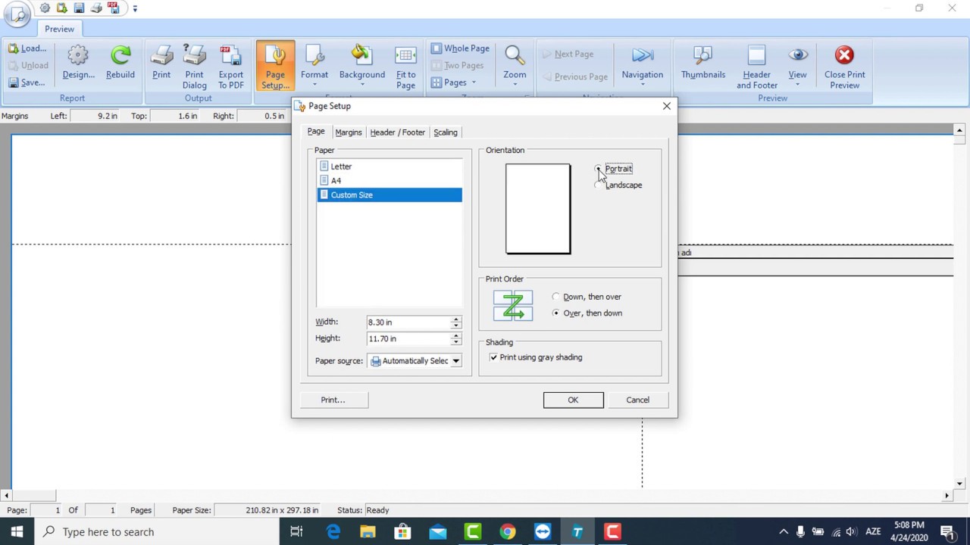This screenshot has height=545, width=970.
Task: Open Google Chrome from the taskbar
Action: [x=508, y=532]
